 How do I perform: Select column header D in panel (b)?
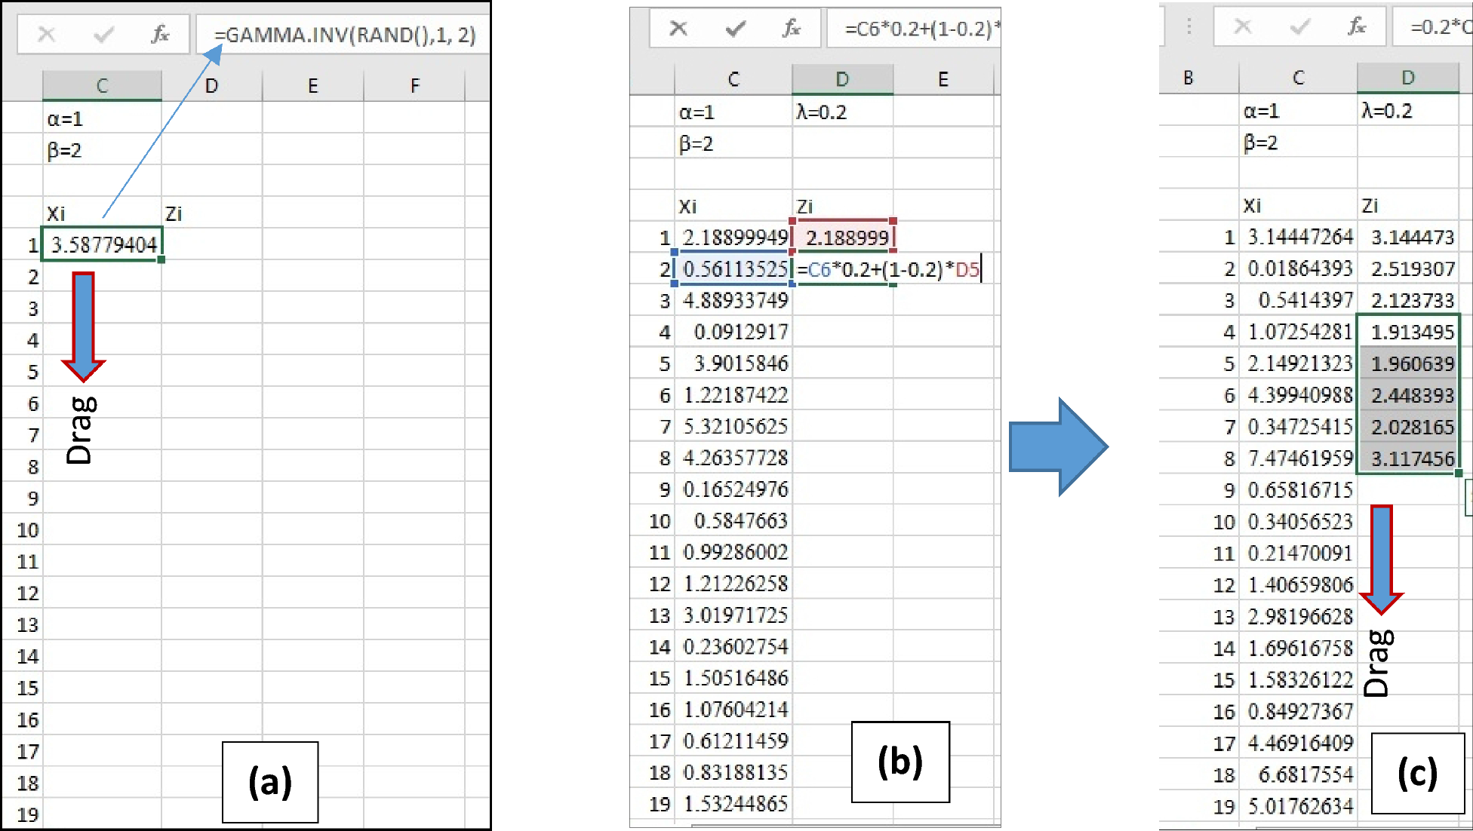tap(843, 78)
